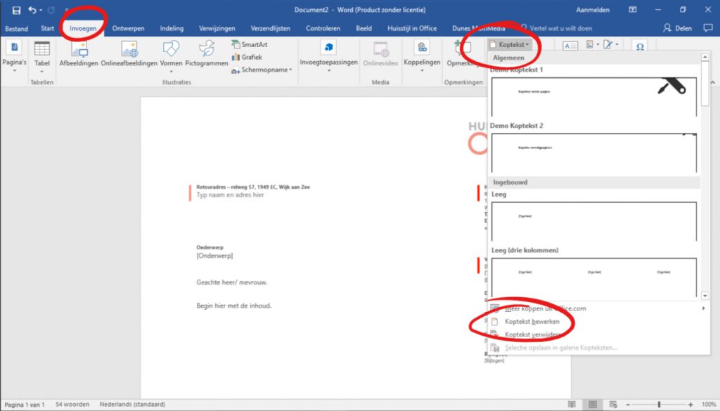720x411 pixels.
Task: Open the Schermopname dropdown
Action: 262,70
